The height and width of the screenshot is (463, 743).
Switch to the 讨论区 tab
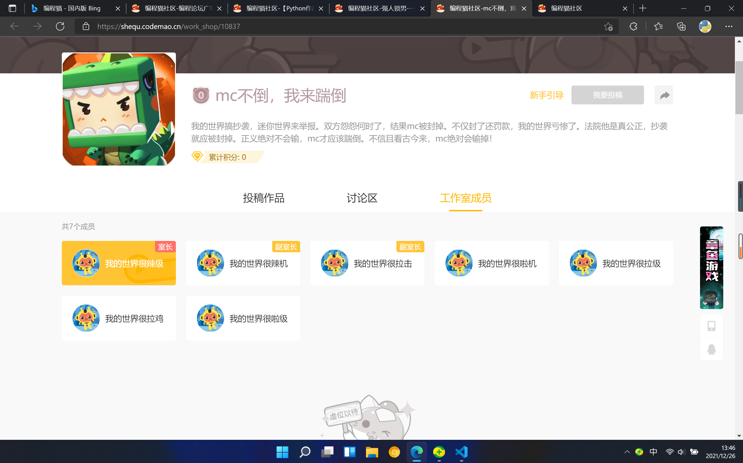tap(362, 198)
